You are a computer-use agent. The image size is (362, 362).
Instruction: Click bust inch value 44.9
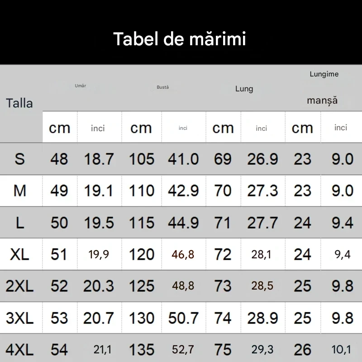pyautogui.click(x=183, y=222)
